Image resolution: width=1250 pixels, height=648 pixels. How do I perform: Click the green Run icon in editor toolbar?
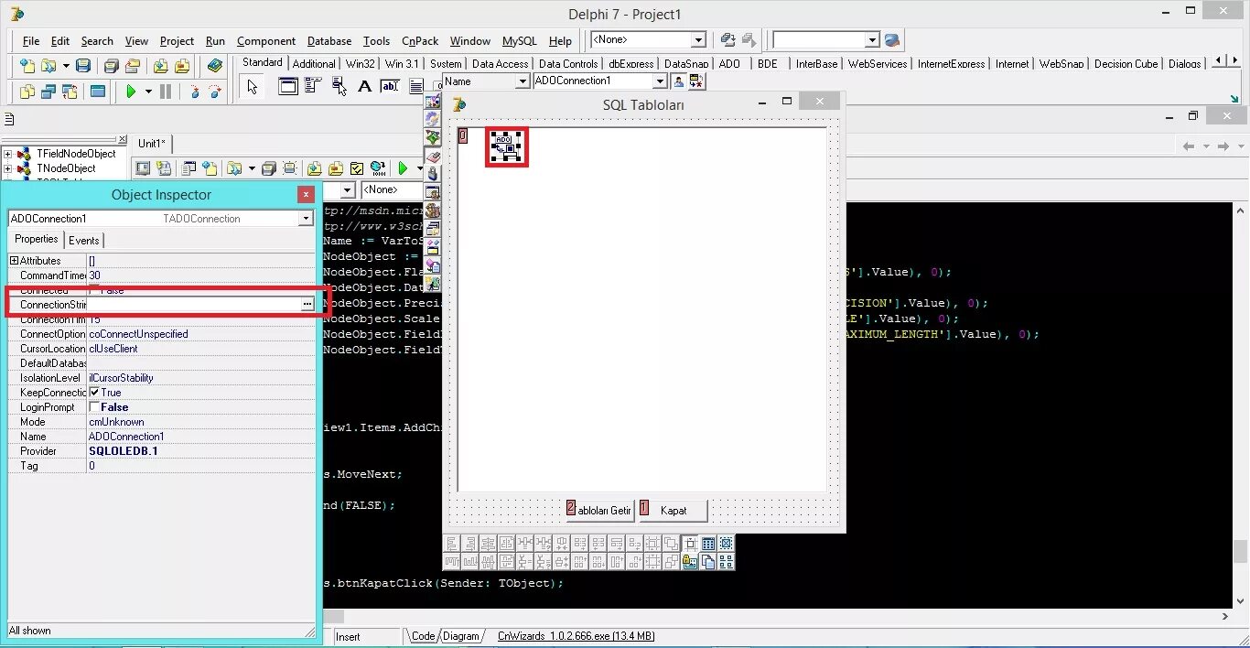coord(403,168)
